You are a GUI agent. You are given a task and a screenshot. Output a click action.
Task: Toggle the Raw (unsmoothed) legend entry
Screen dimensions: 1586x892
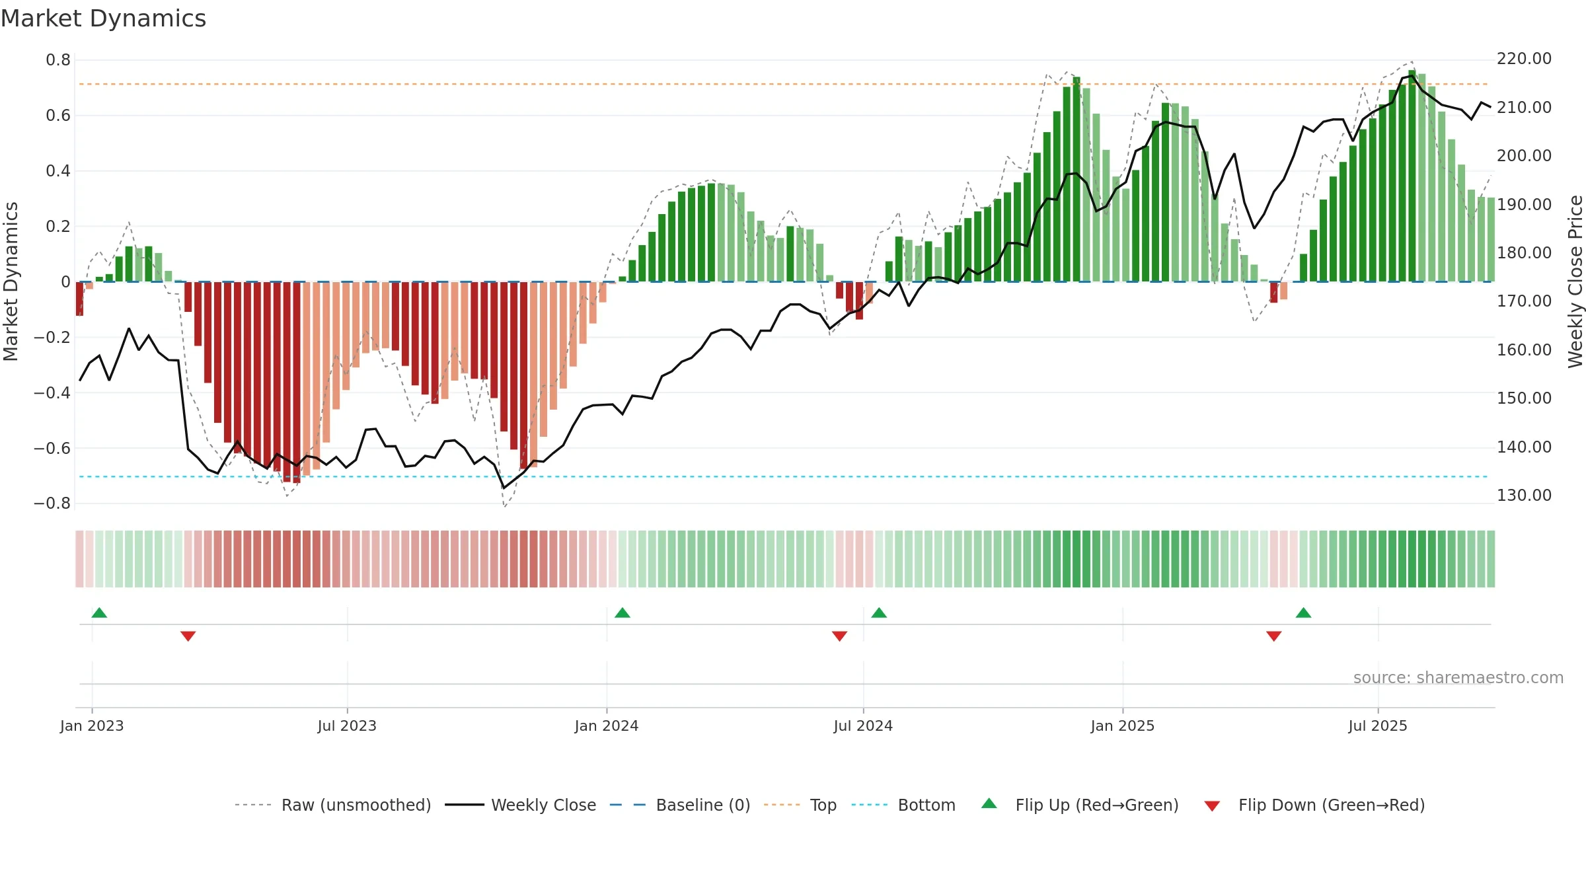(x=333, y=805)
